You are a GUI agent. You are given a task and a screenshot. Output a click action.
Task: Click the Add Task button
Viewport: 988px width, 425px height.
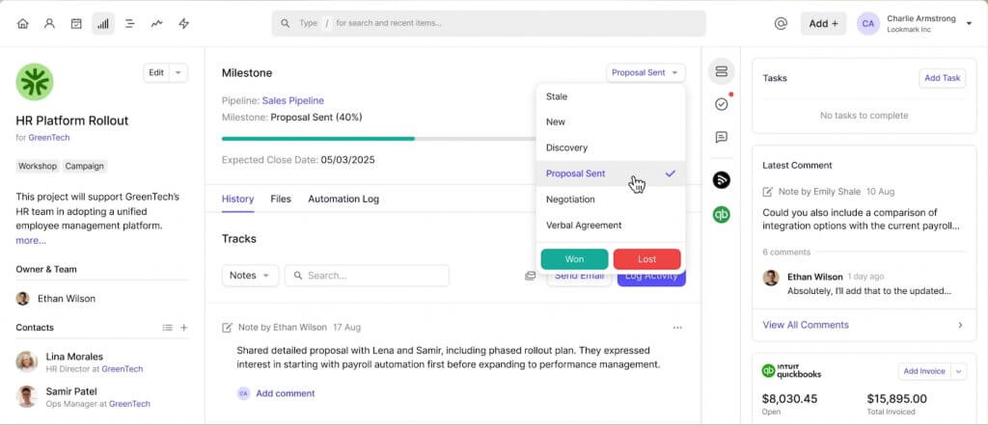(x=942, y=78)
